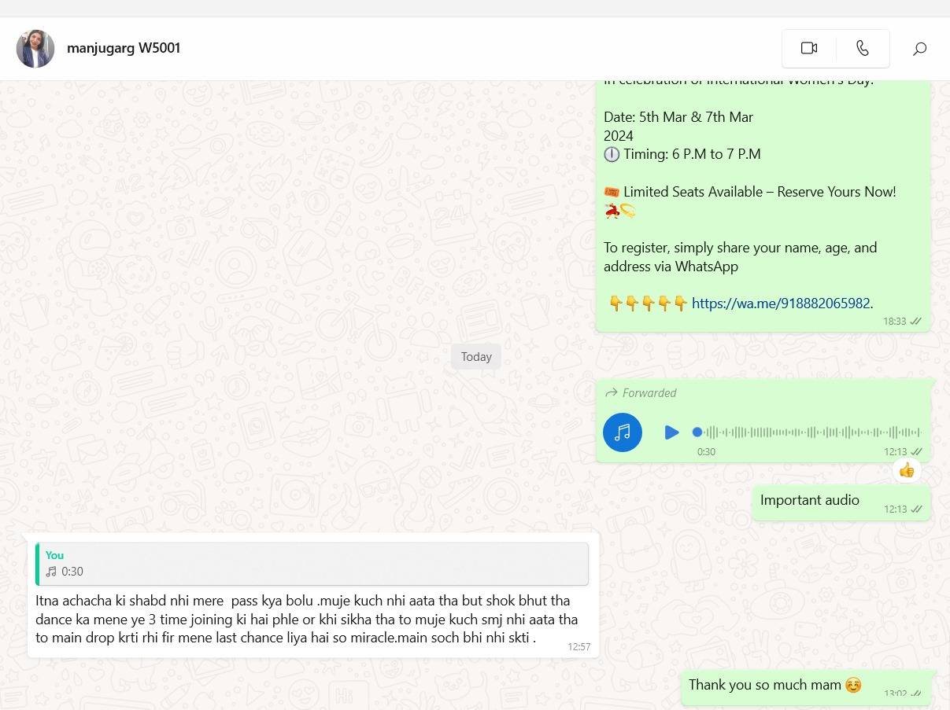Click the double-tick on 'Important audio' message

coord(916,510)
